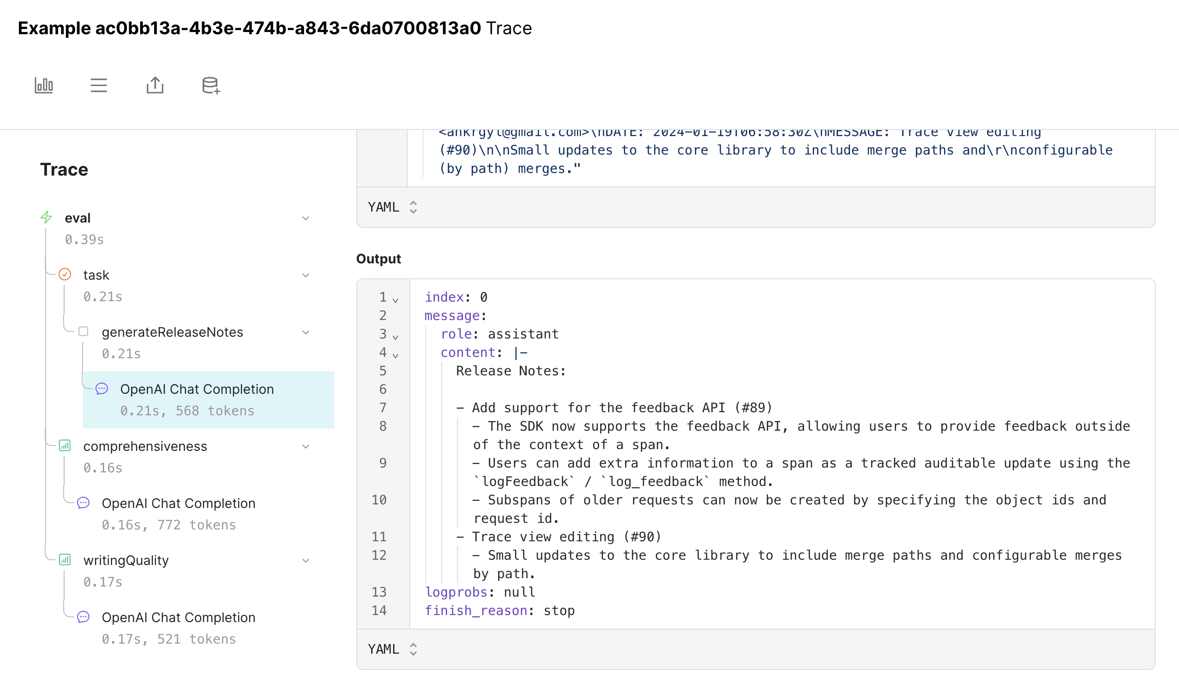The height and width of the screenshot is (691, 1179).
Task: Click the orange task check icon
Action: (x=65, y=274)
